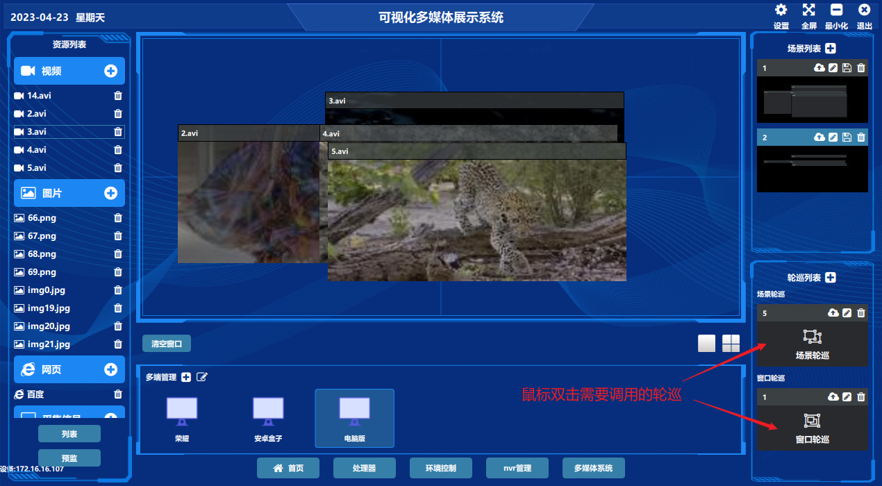Viewport: 882px width, 486px height.
Task: Delete the 百度 webpage entry
Action: pyautogui.click(x=118, y=394)
